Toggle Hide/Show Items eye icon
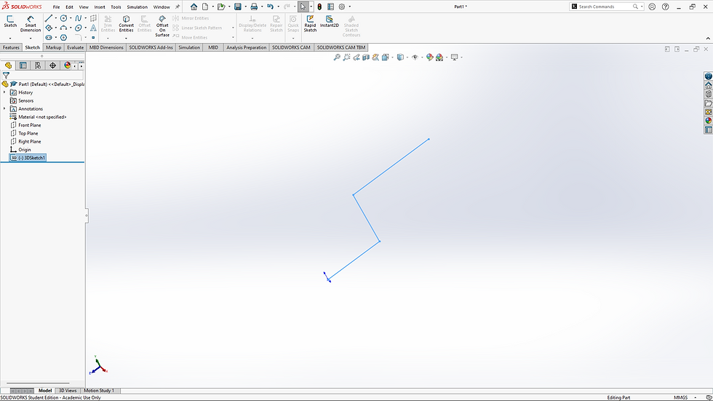Image resolution: width=713 pixels, height=401 pixels. click(x=415, y=57)
